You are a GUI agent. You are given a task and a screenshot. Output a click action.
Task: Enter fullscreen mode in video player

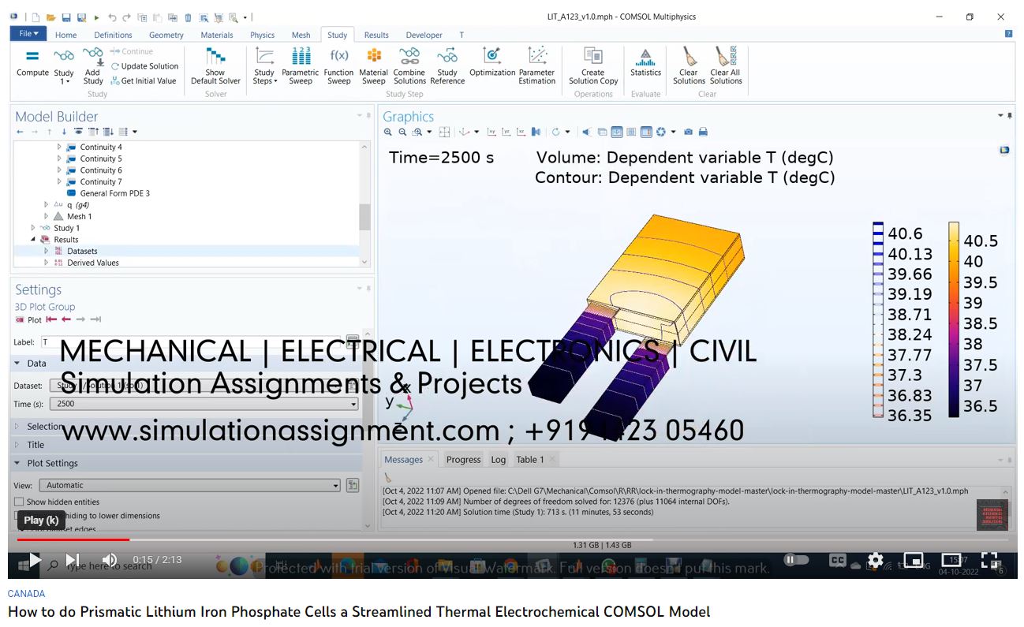pos(990,560)
